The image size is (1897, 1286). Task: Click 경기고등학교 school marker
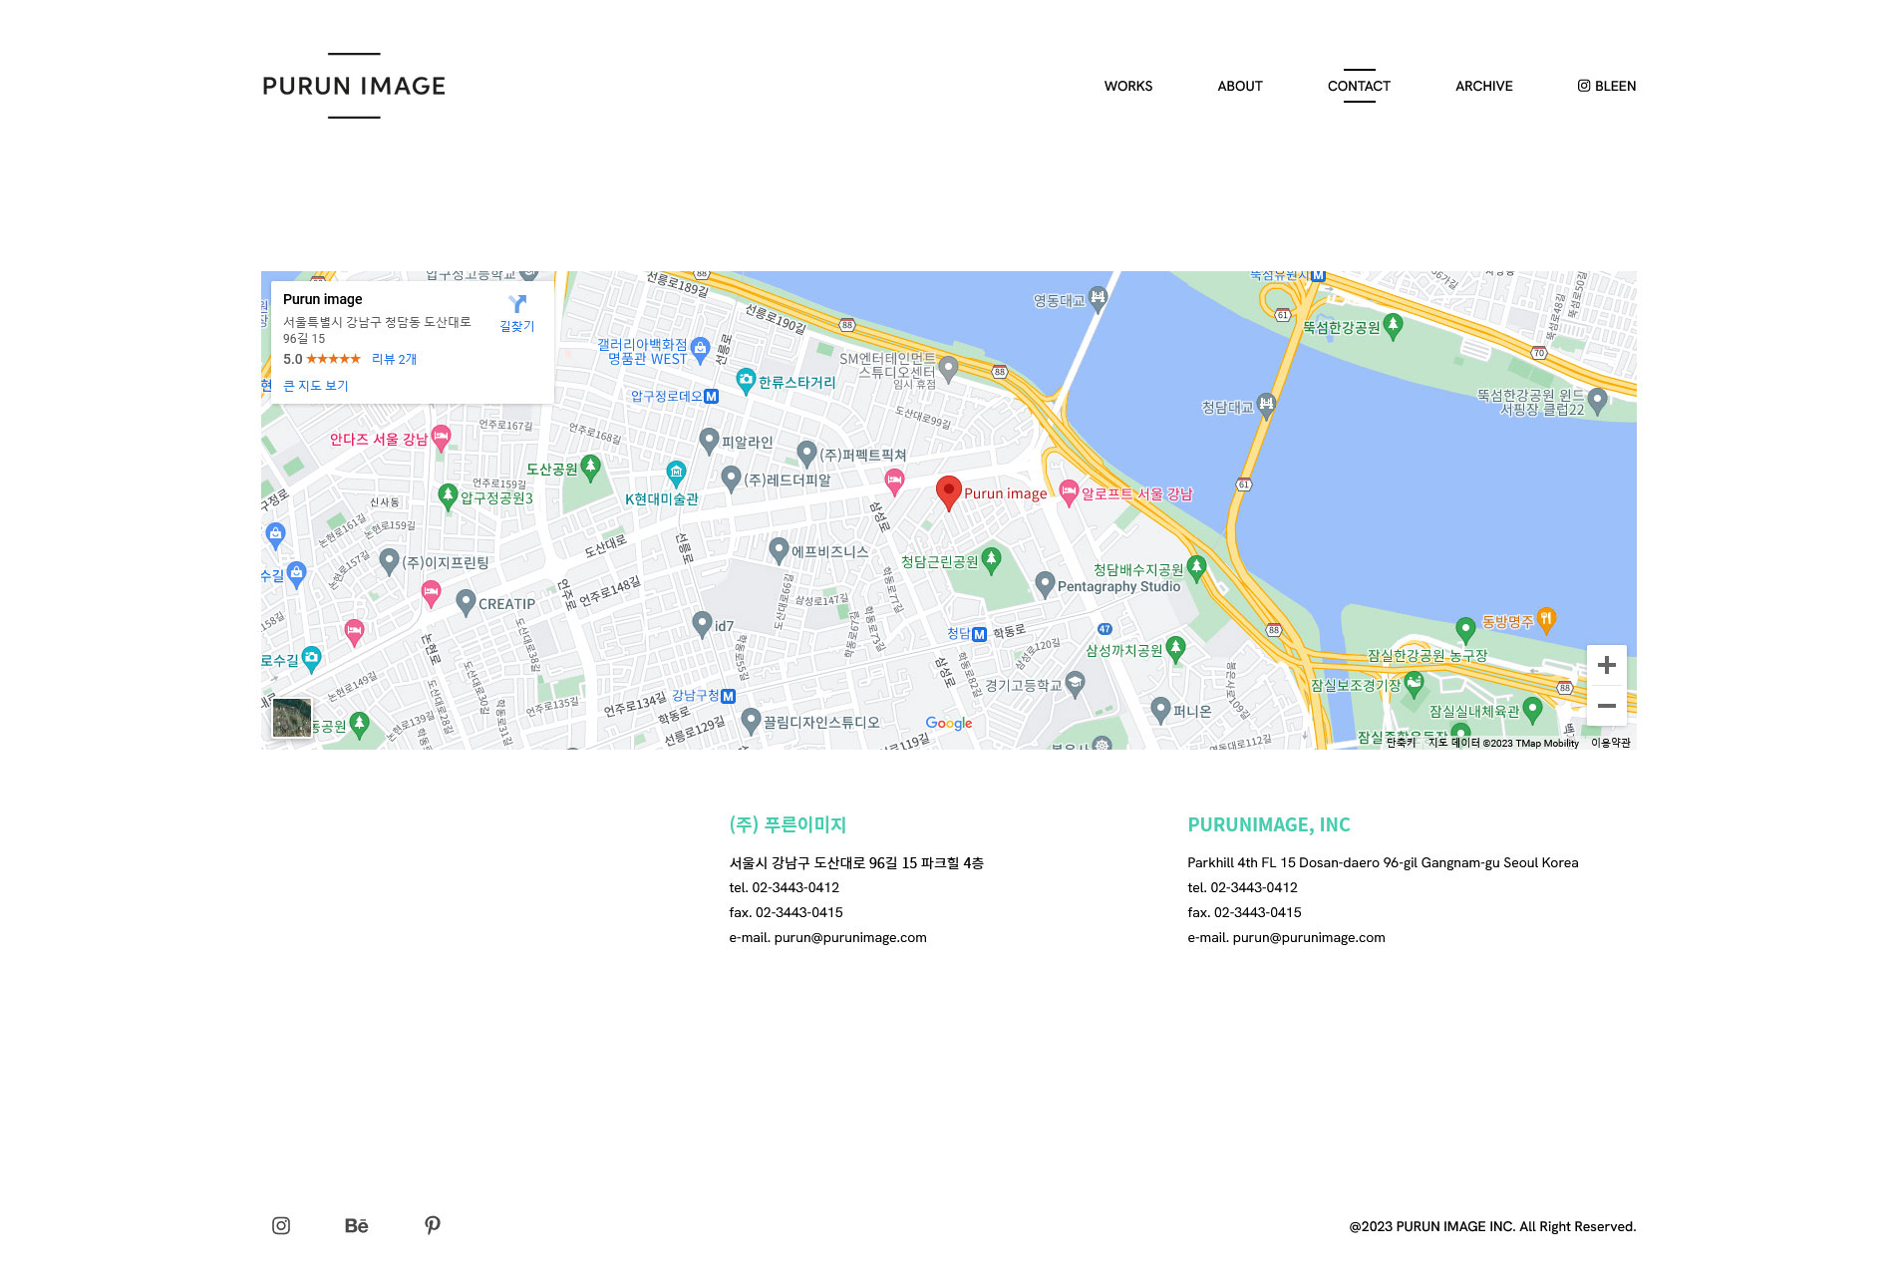click(1074, 683)
